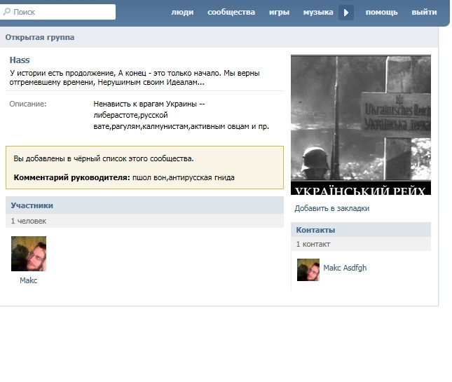Click the Макс Asdfgh contact link

[x=345, y=268]
